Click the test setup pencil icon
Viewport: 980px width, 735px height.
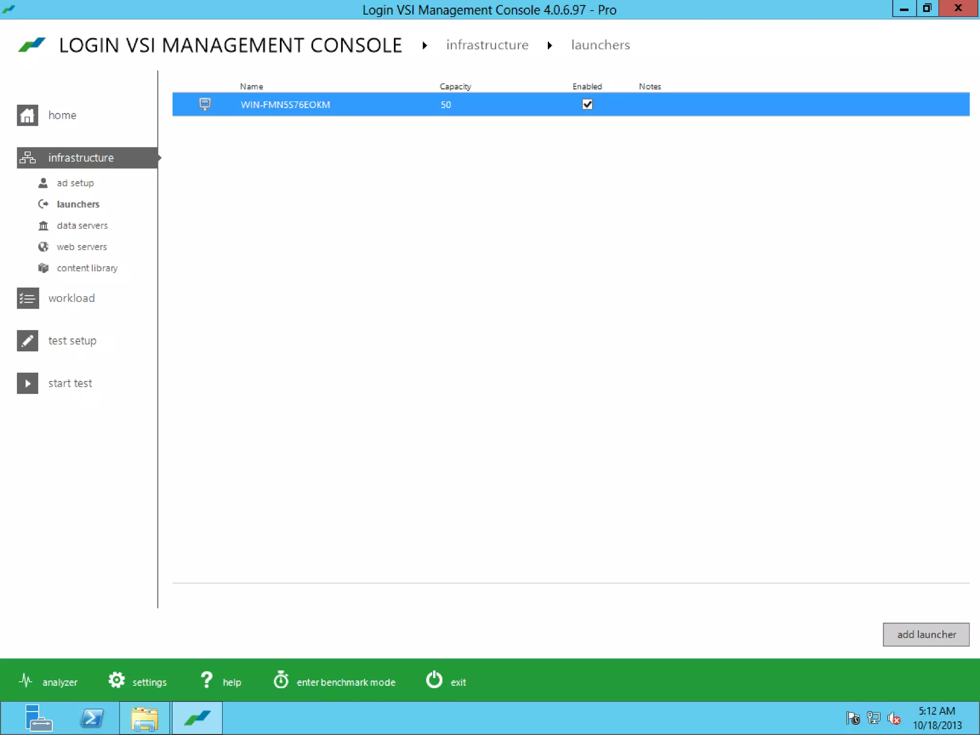[x=27, y=341]
